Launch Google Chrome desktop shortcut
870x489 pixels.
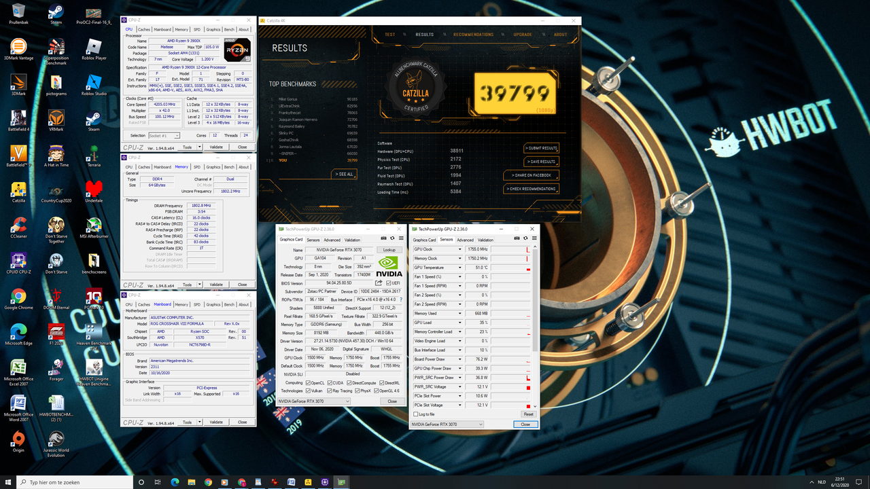tap(18, 300)
